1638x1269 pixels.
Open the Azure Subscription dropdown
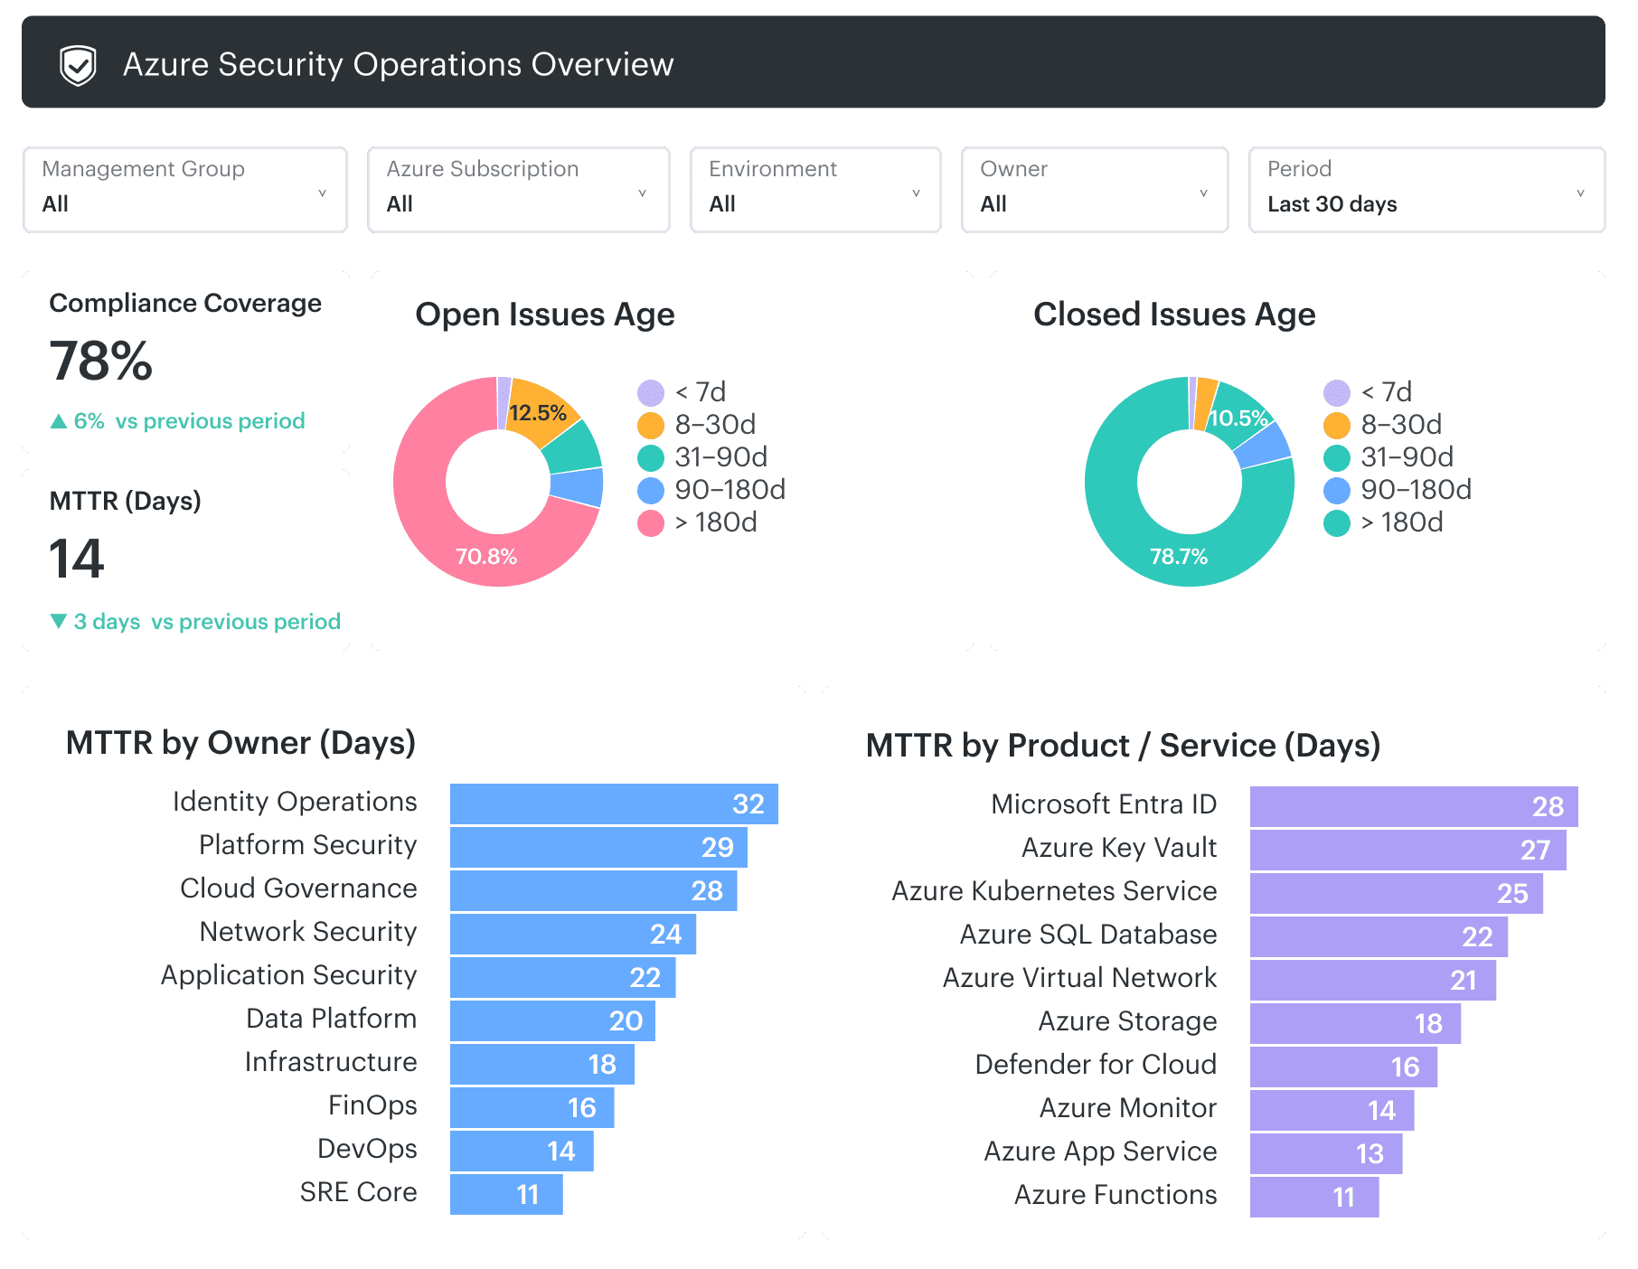pyautogui.click(x=518, y=190)
